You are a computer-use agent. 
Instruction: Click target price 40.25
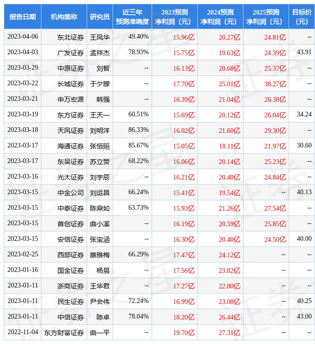pyautogui.click(x=304, y=301)
